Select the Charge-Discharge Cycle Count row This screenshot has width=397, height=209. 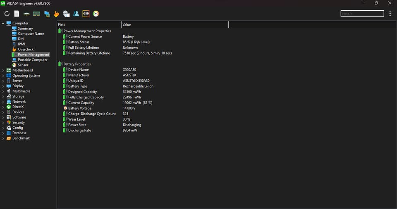(x=96, y=114)
